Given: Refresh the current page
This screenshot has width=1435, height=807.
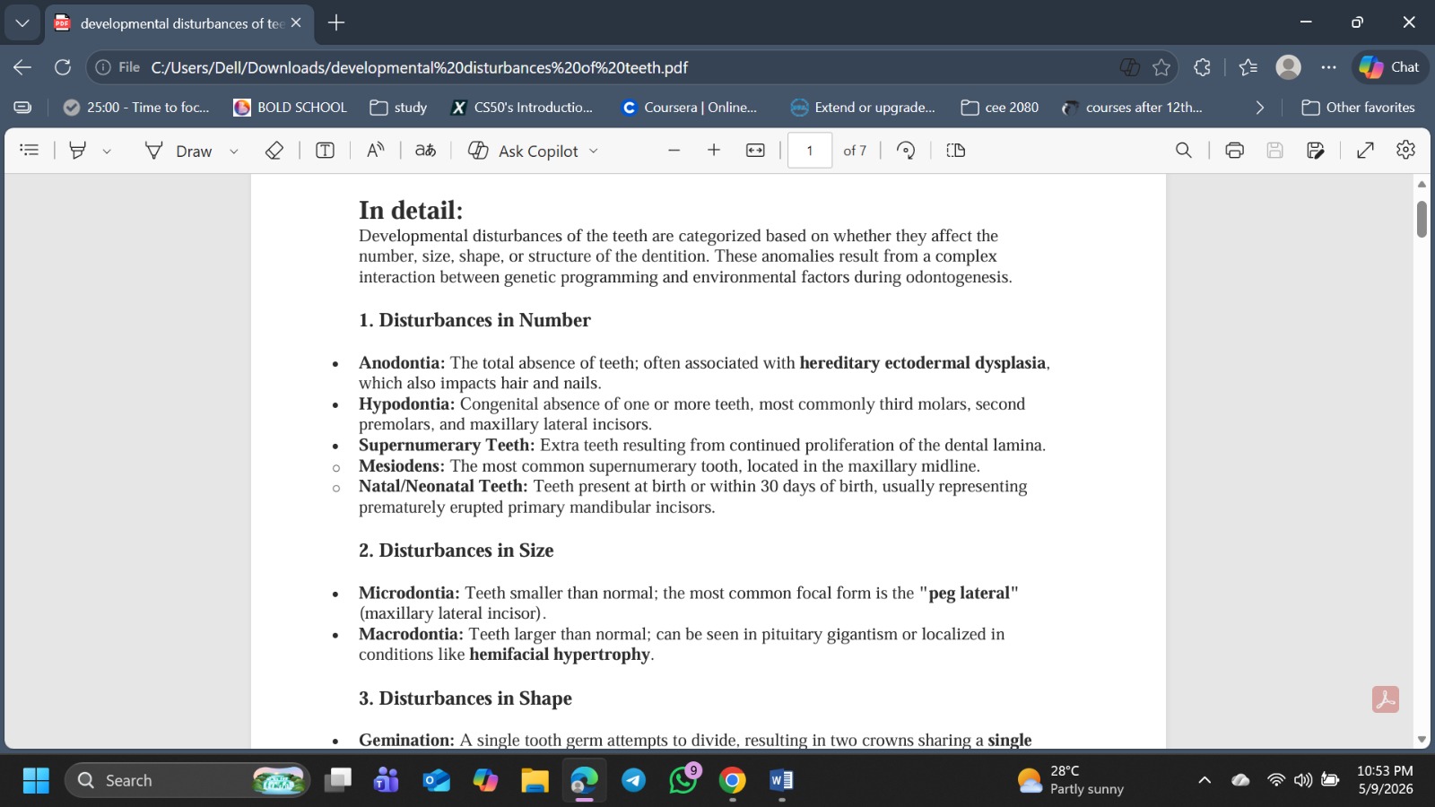Looking at the screenshot, I should pyautogui.click(x=63, y=67).
